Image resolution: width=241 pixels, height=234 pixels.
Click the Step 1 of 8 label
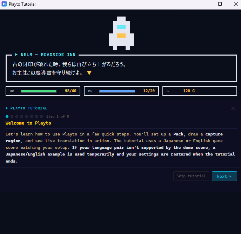click(x=58, y=116)
